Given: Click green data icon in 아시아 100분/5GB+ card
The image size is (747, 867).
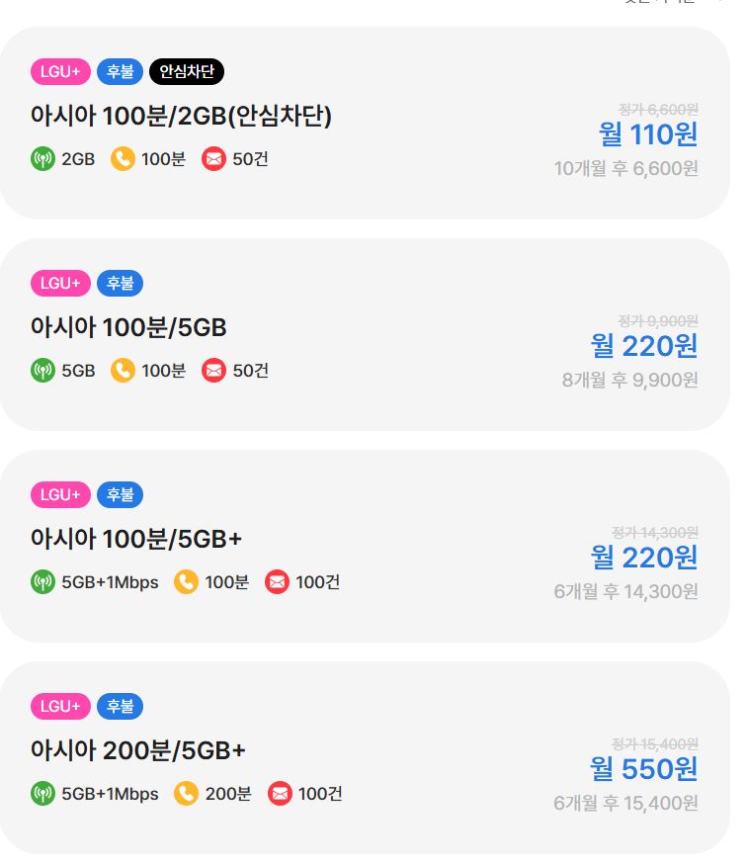Looking at the screenshot, I should [x=42, y=582].
